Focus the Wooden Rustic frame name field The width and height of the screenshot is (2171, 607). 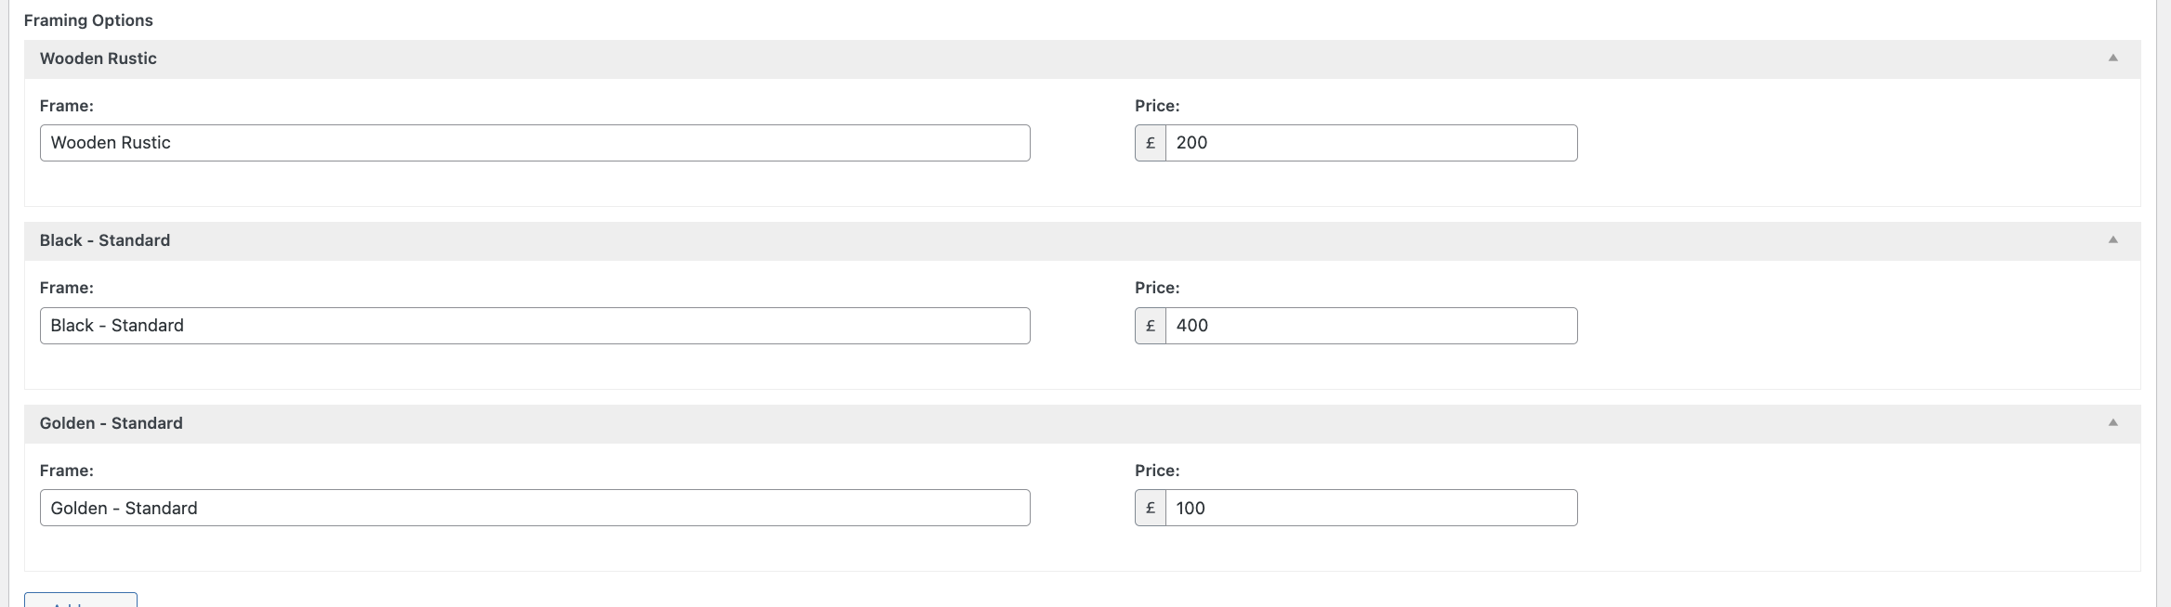(x=534, y=143)
